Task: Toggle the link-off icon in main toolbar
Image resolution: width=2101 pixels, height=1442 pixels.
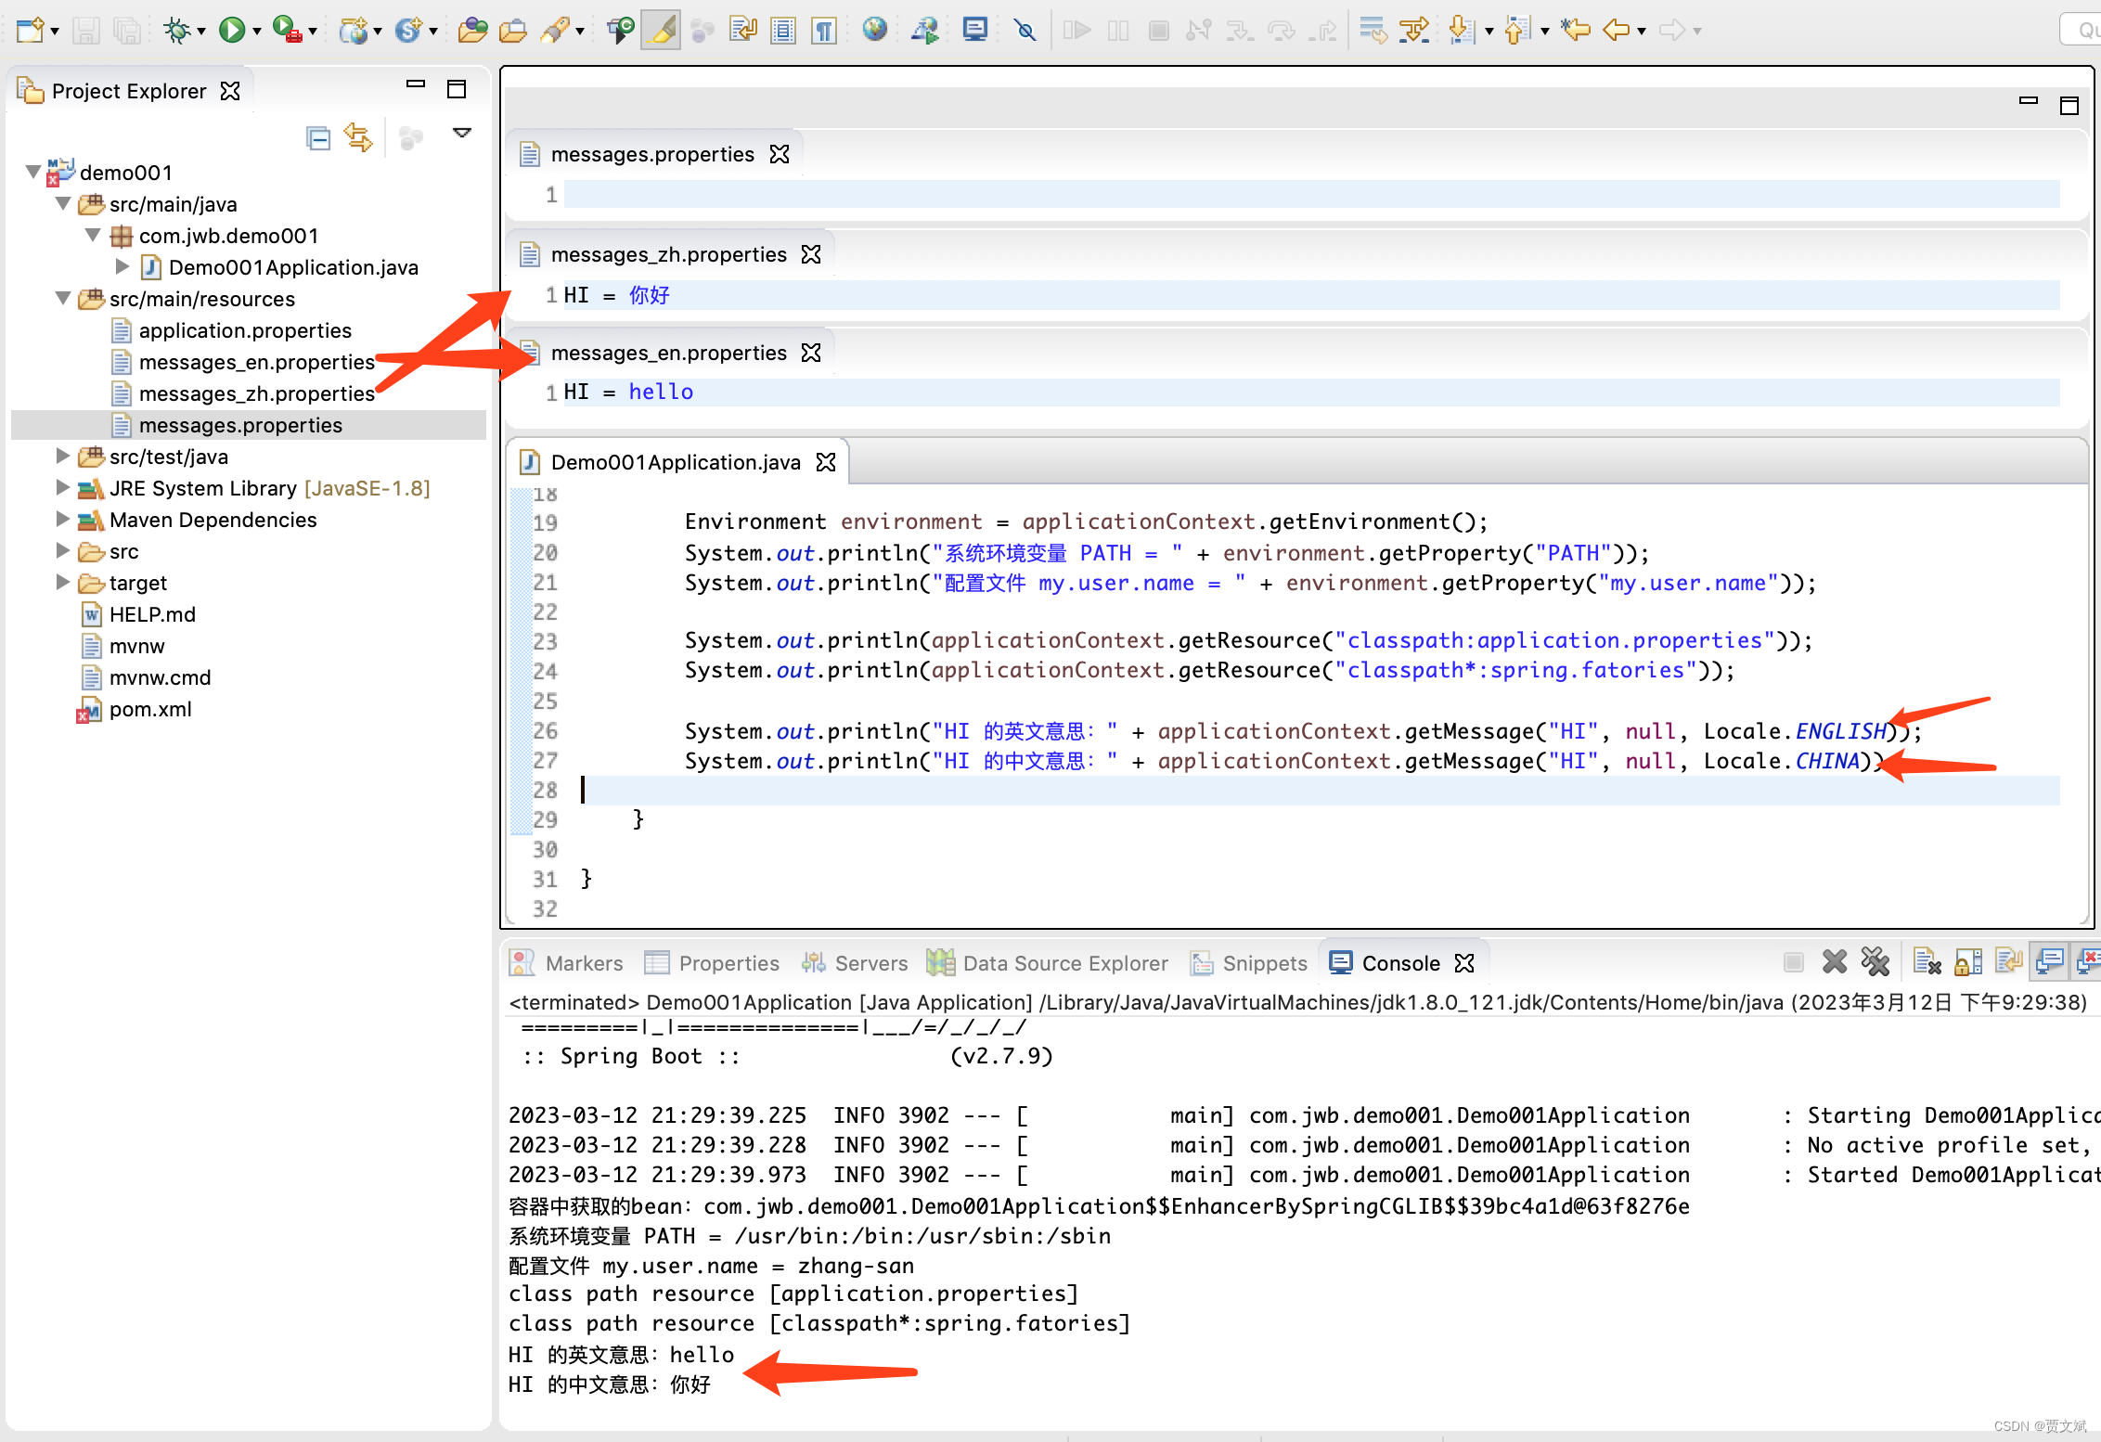Action: point(1025,31)
